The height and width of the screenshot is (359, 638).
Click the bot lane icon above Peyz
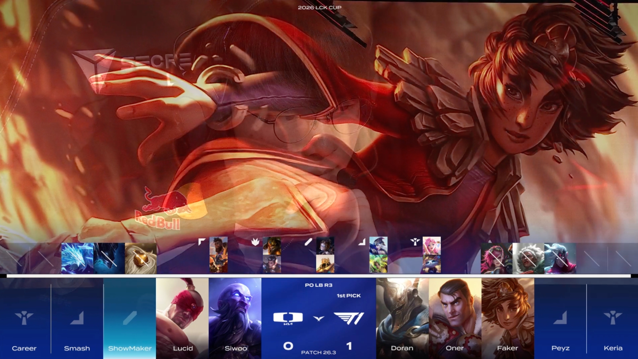pyautogui.click(x=560, y=318)
